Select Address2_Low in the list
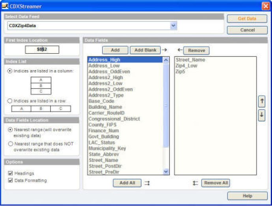Screen dimensions: 272x206 (x=125, y=84)
